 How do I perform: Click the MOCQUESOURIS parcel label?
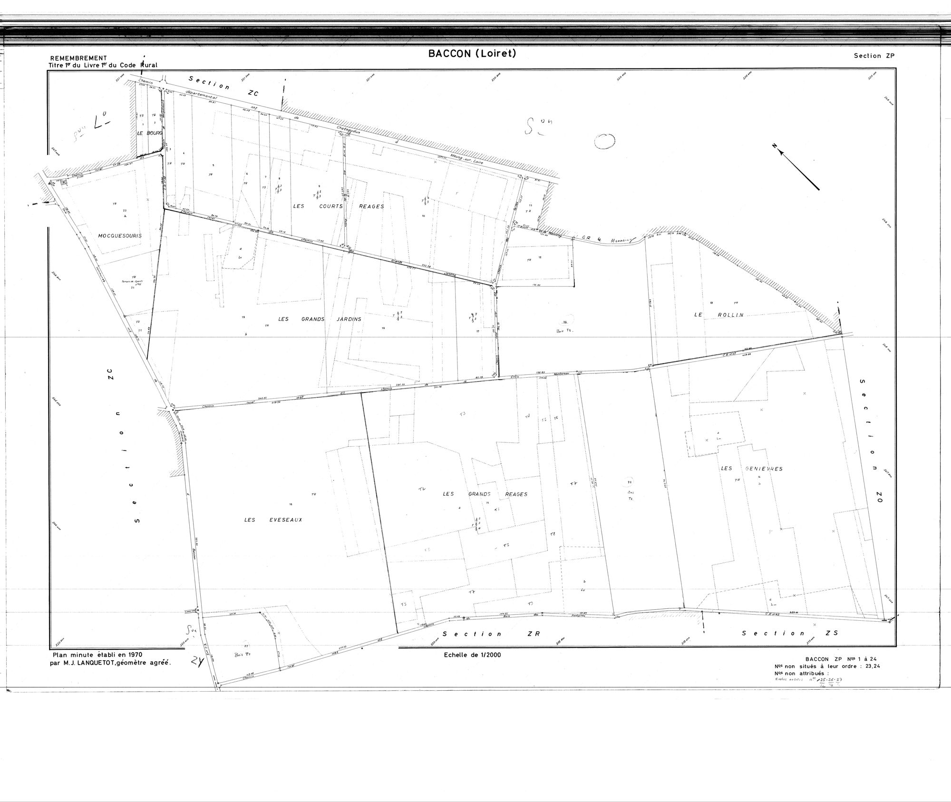click(x=120, y=235)
